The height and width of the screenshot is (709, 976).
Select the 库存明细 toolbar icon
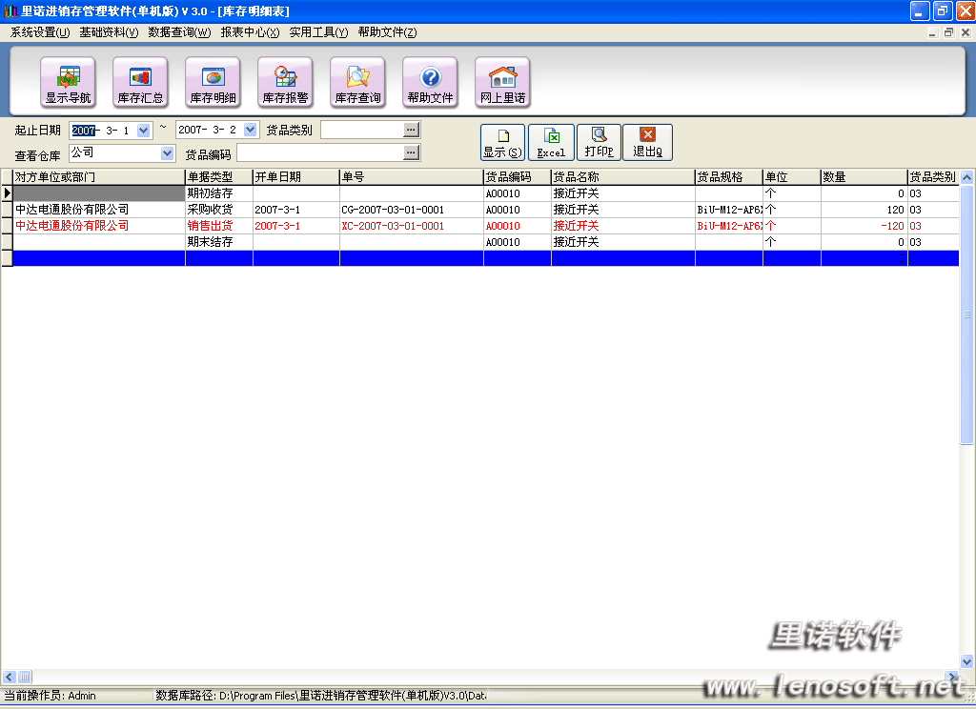[213, 84]
